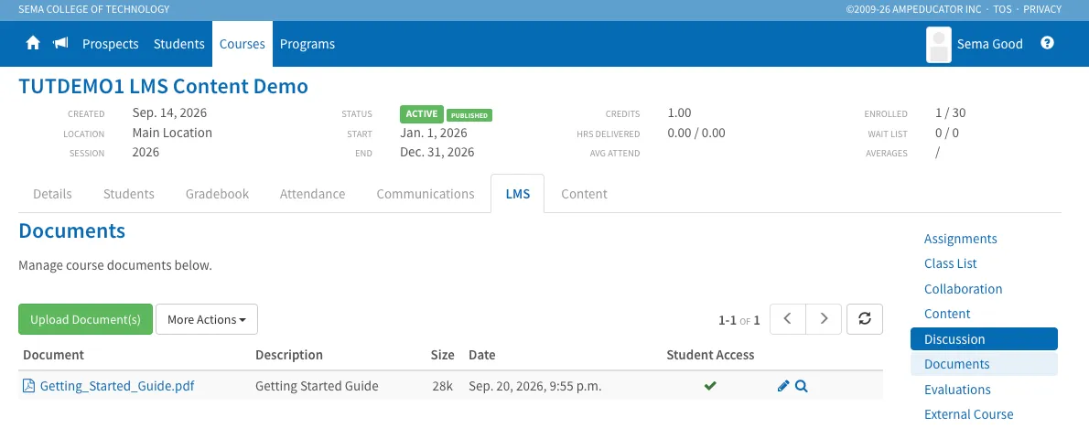Click the PUBLISHED status badge
The width and height of the screenshot is (1089, 428).
(x=469, y=115)
